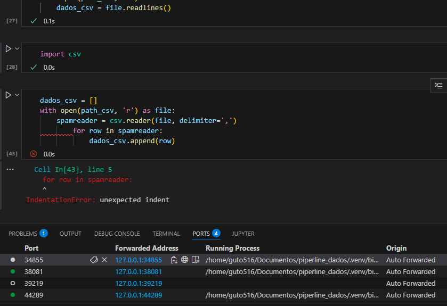Click the red error status icon of cell 43

pyautogui.click(x=34, y=154)
